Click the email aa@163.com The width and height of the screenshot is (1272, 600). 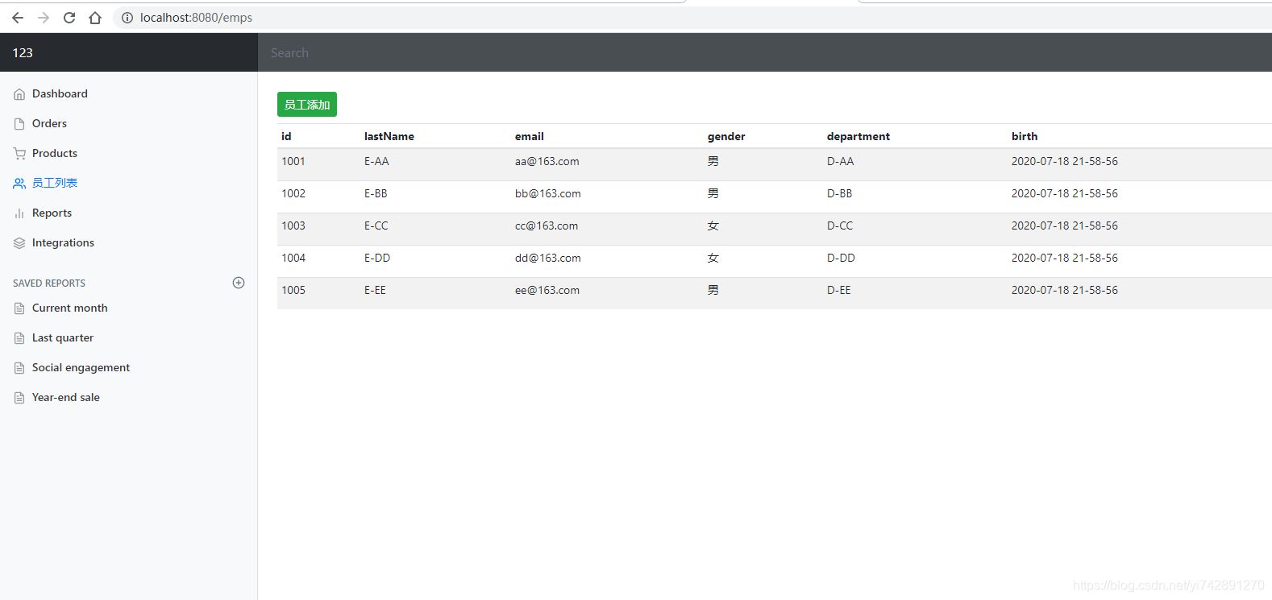click(547, 161)
